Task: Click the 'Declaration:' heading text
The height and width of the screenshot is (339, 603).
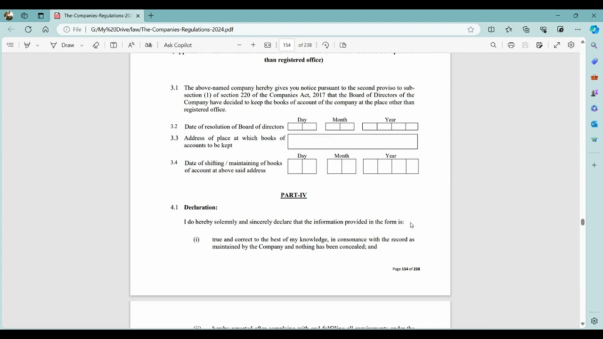Action: point(201,207)
